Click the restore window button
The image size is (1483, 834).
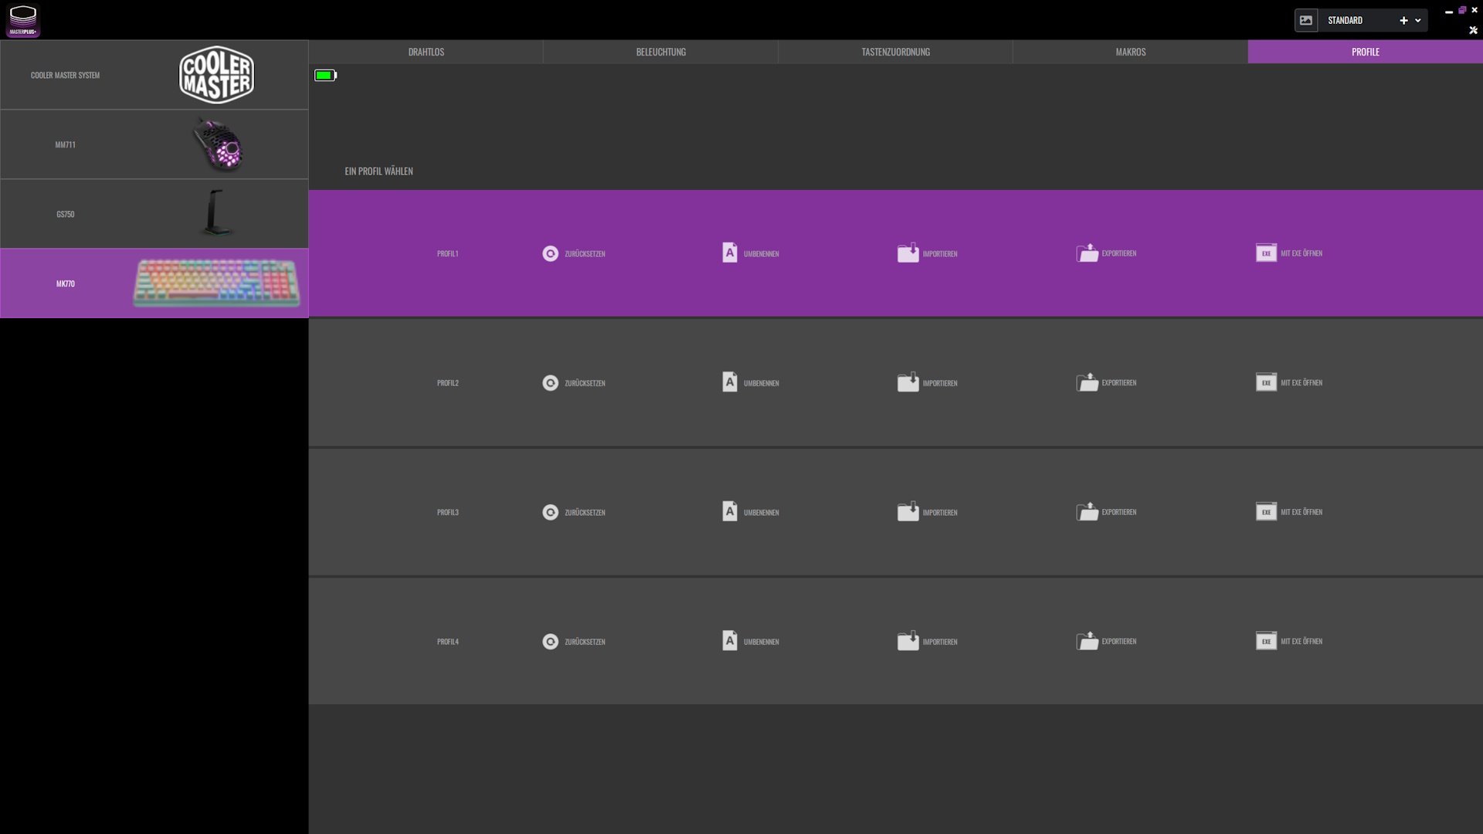(x=1462, y=10)
